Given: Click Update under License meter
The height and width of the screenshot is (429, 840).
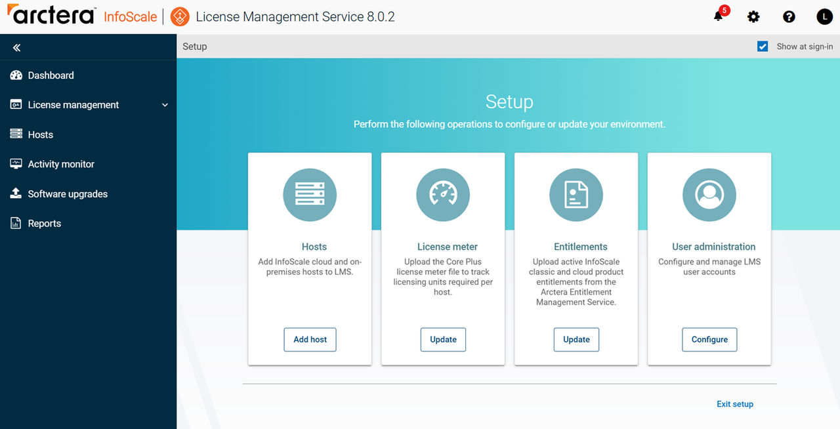Looking at the screenshot, I should pyautogui.click(x=443, y=340).
